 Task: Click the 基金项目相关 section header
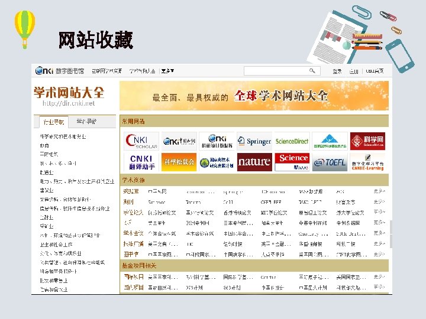click(139, 266)
